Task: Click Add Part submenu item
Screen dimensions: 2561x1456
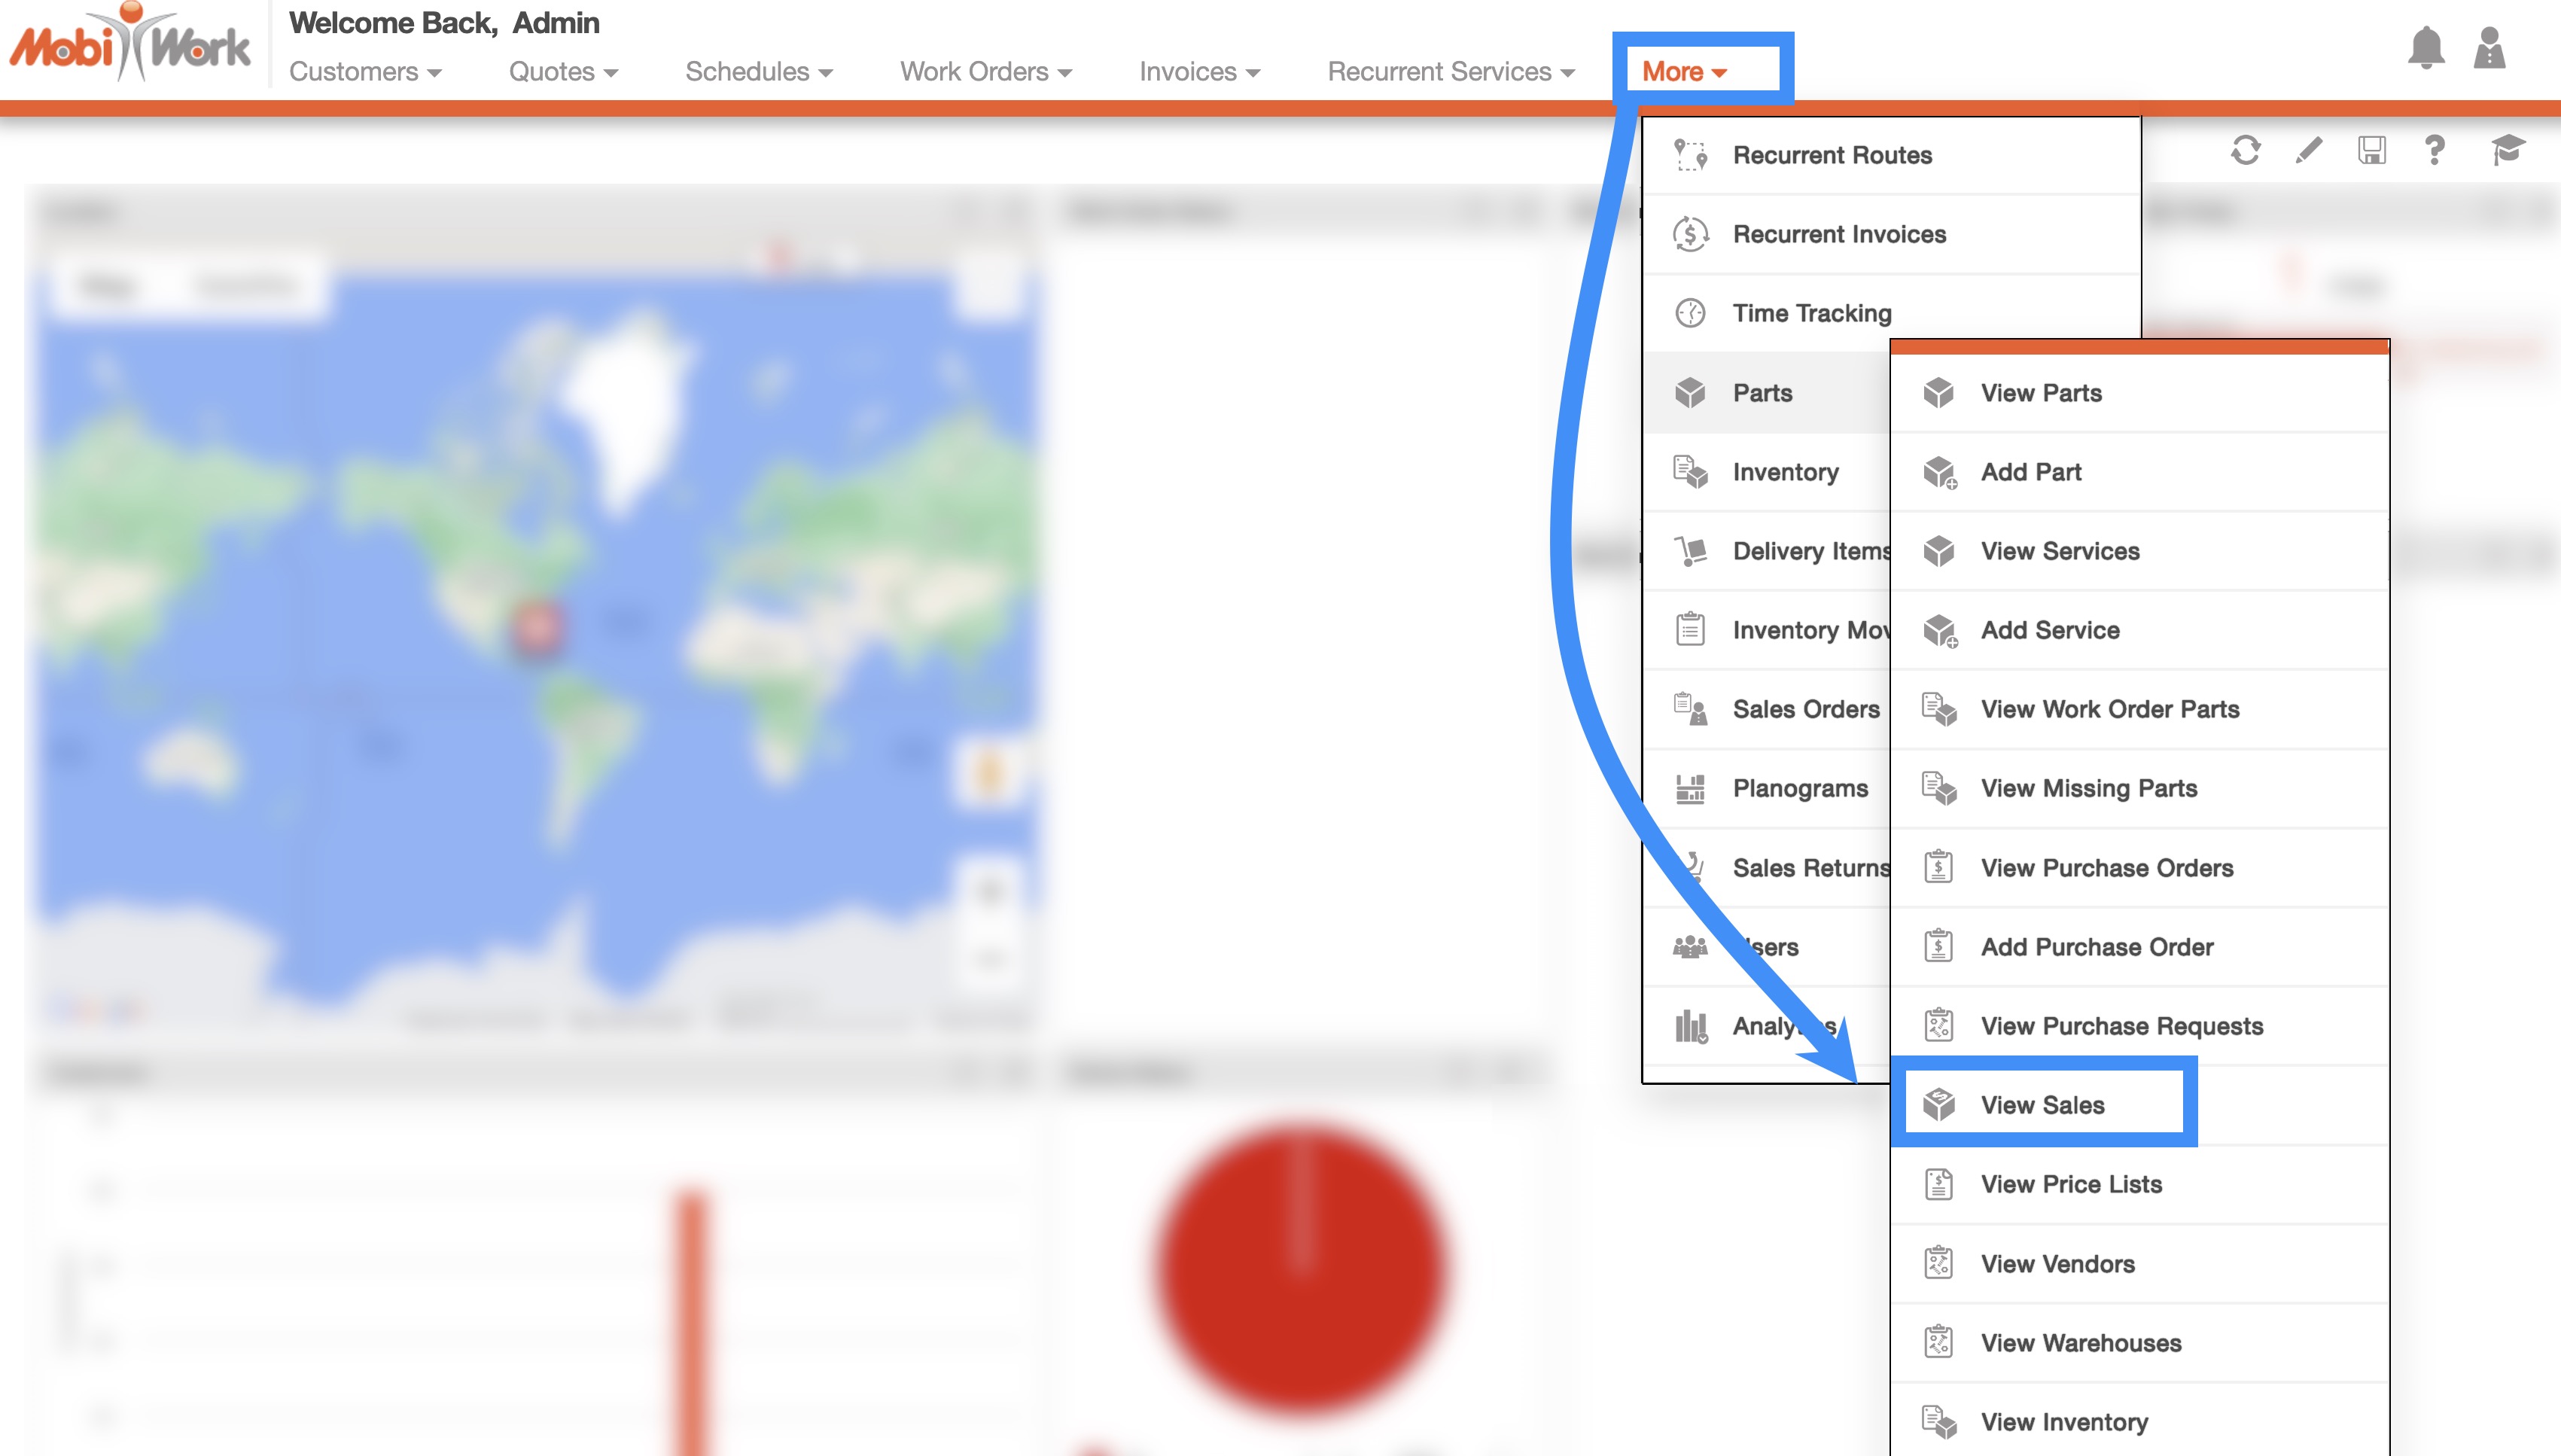Action: pyautogui.click(x=2030, y=472)
